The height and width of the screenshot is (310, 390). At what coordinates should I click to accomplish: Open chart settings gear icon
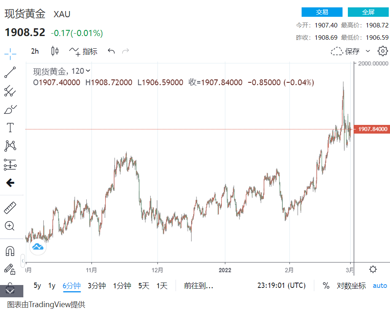pyautogui.click(x=383, y=51)
